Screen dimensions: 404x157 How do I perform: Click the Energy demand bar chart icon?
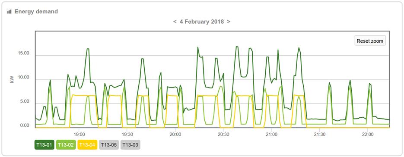[x=9, y=12]
